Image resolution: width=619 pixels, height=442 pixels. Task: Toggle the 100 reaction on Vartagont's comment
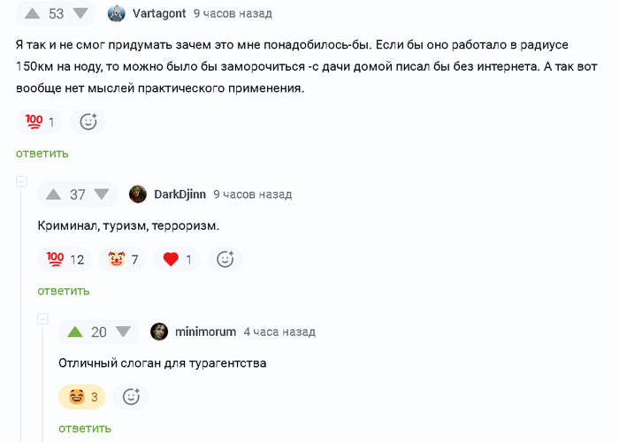pyautogui.click(x=40, y=122)
